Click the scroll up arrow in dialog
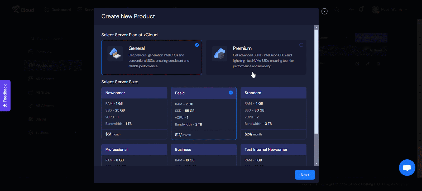The image size is (422, 191). [x=316, y=27]
